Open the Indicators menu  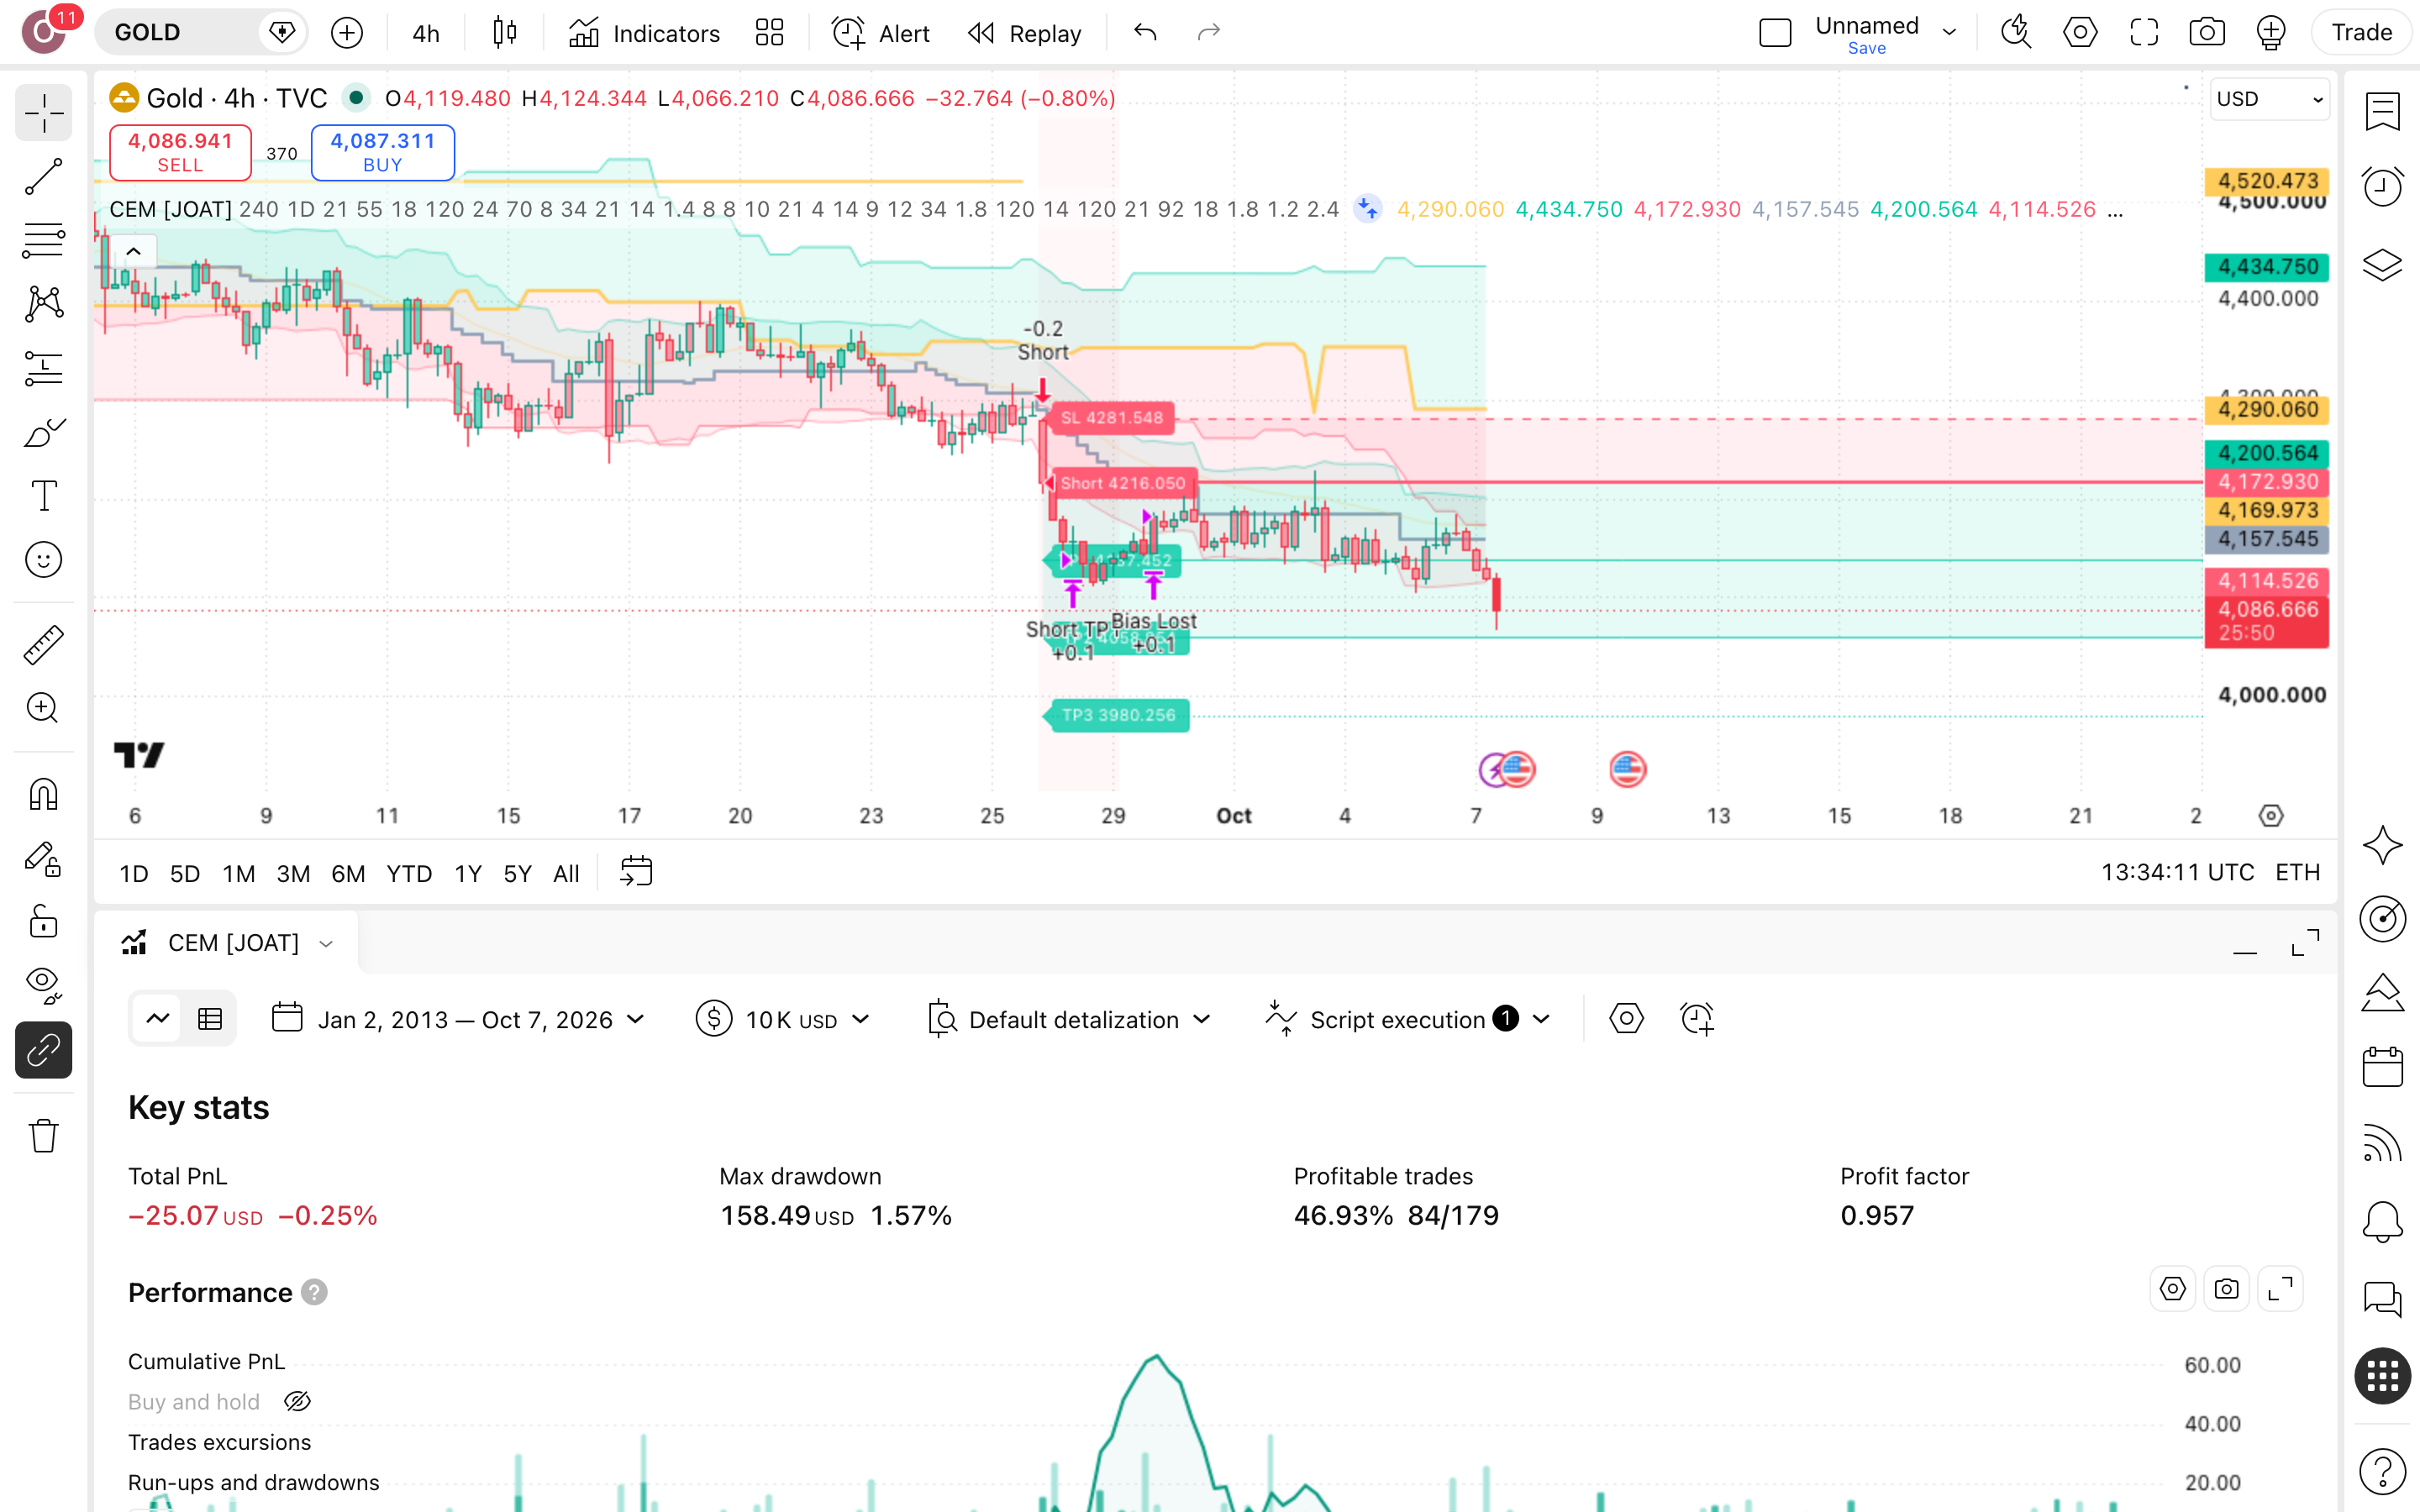(645, 33)
